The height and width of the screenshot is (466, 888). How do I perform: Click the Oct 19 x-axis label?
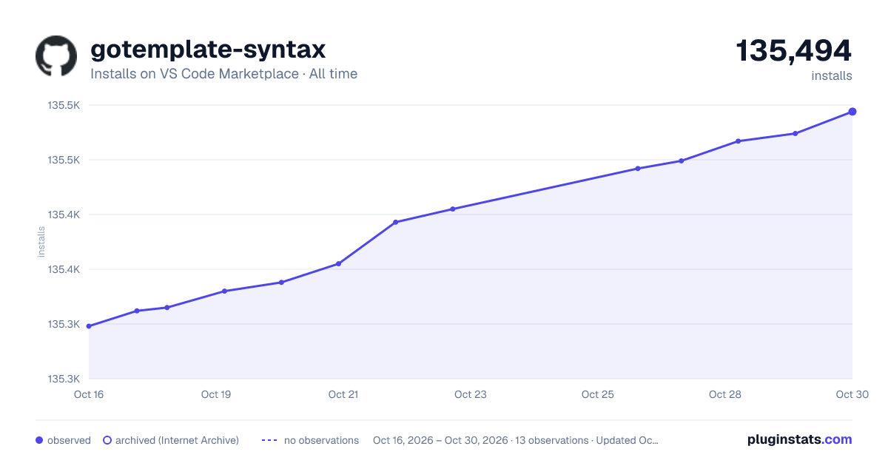216,394
